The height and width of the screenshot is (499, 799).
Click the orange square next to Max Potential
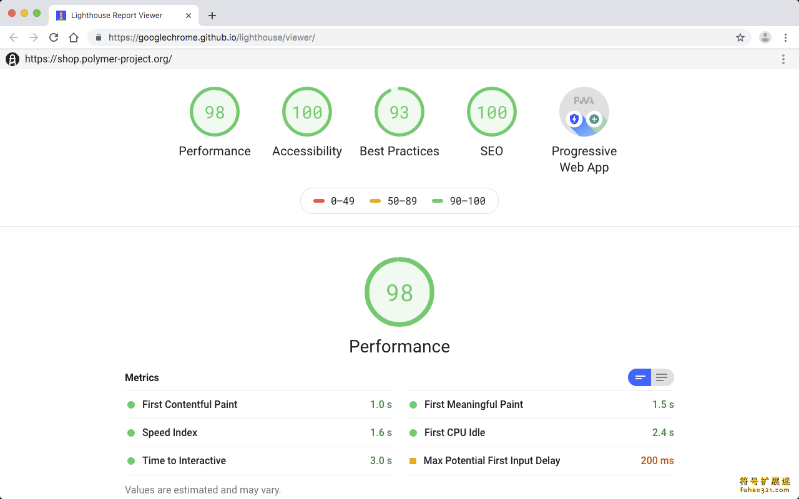[x=413, y=461]
